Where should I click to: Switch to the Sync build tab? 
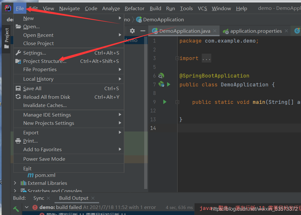pos(39,198)
